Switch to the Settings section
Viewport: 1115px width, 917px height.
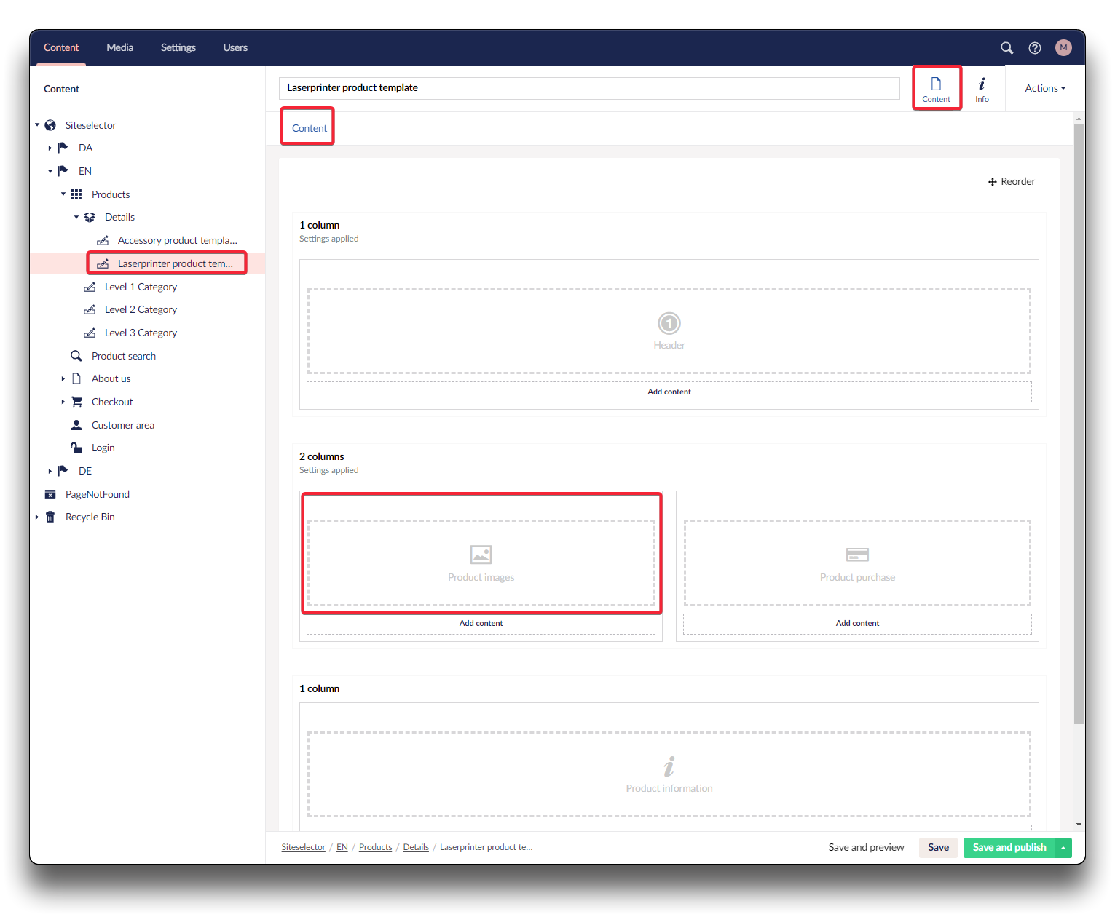(x=178, y=48)
